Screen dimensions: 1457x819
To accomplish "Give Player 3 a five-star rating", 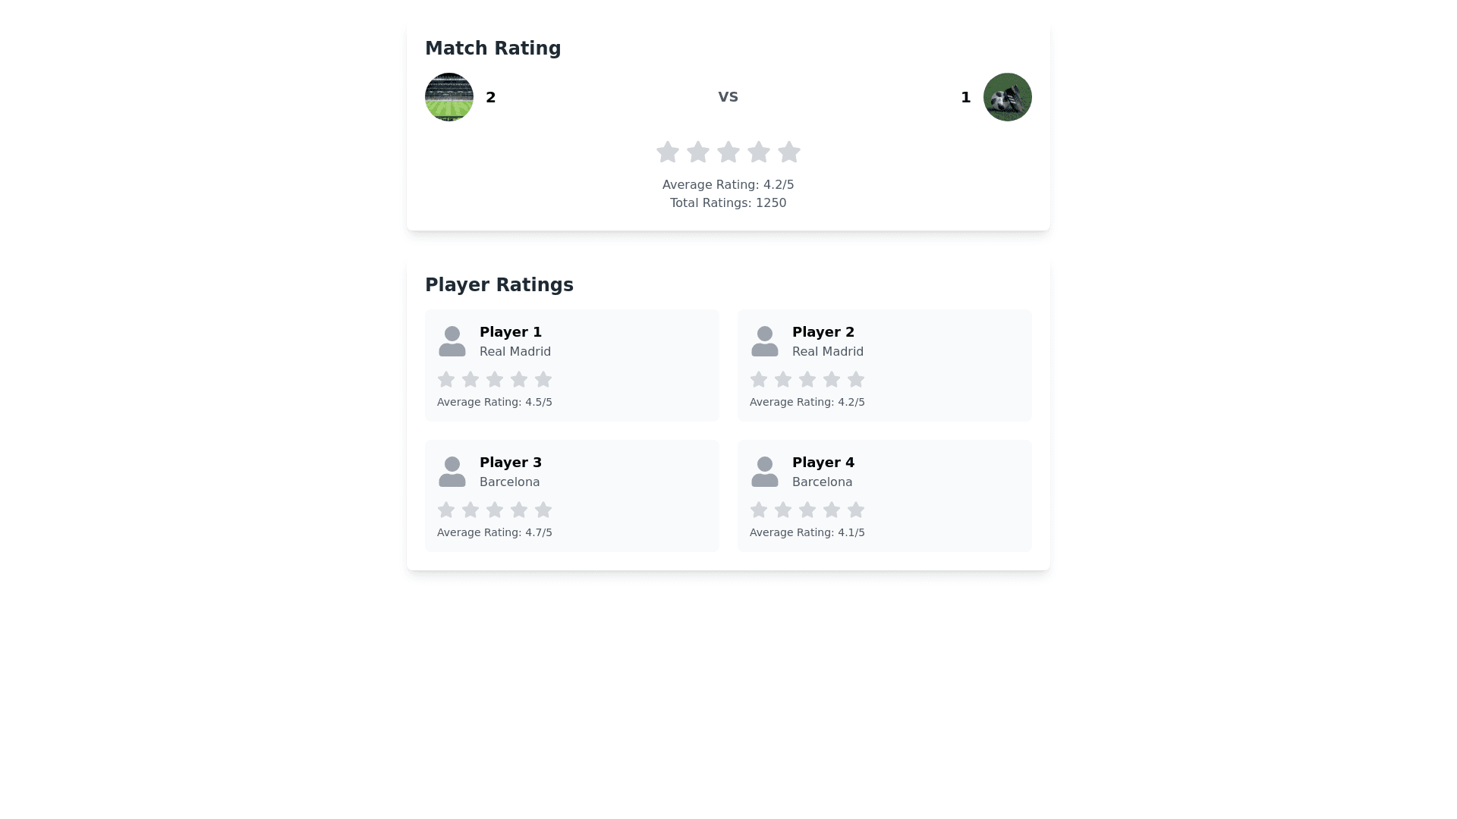I will (543, 510).
